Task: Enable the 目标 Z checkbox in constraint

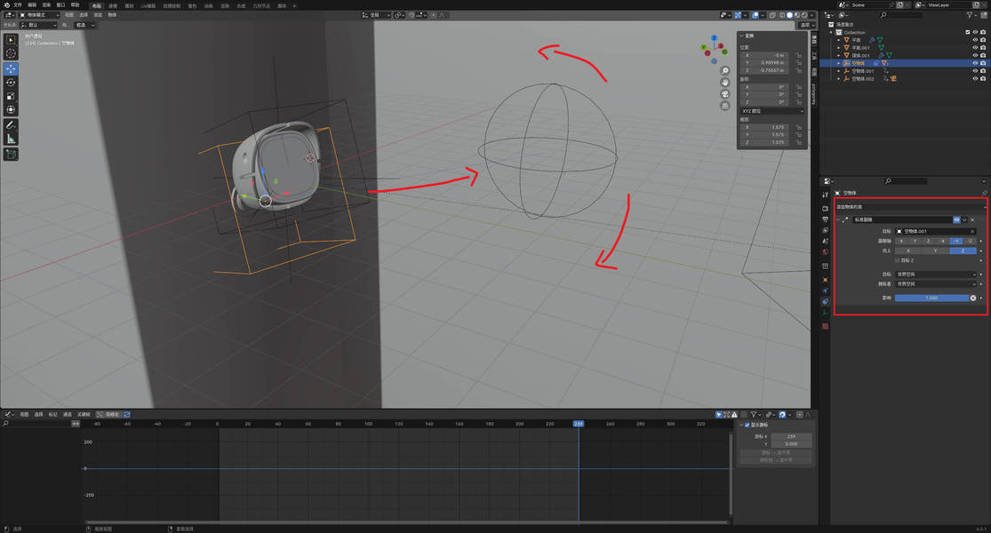Action: (x=898, y=260)
